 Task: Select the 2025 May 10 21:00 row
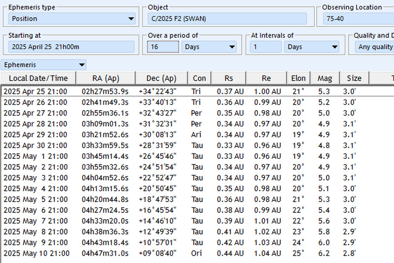point(35,253)
